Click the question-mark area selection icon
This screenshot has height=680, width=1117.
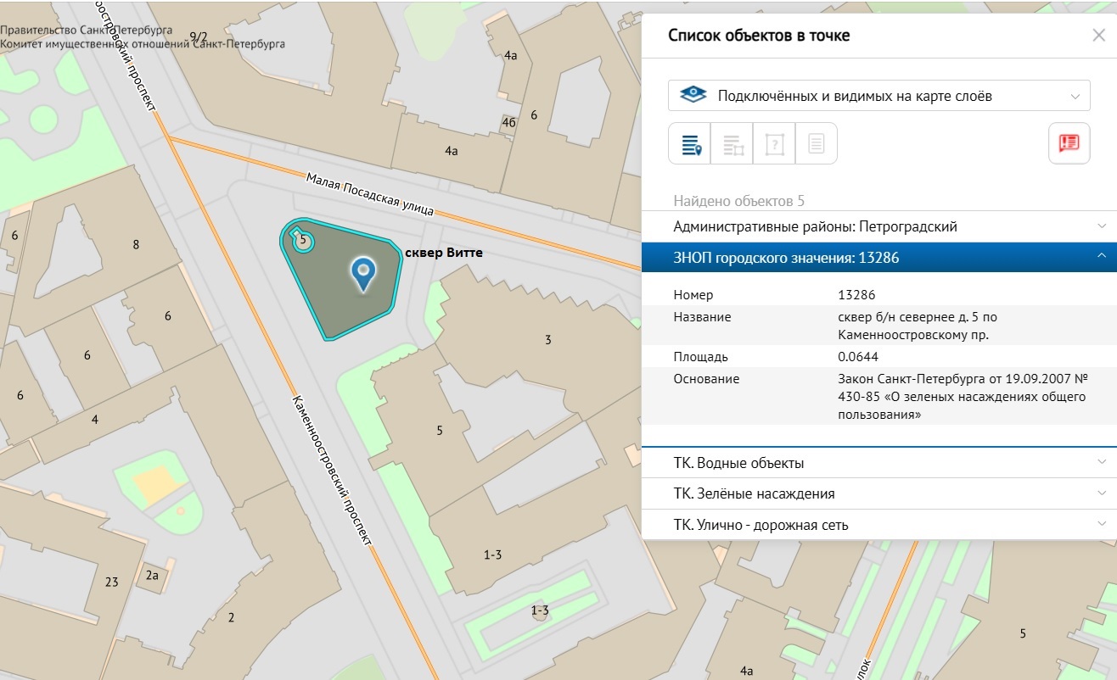click(774, 143)
